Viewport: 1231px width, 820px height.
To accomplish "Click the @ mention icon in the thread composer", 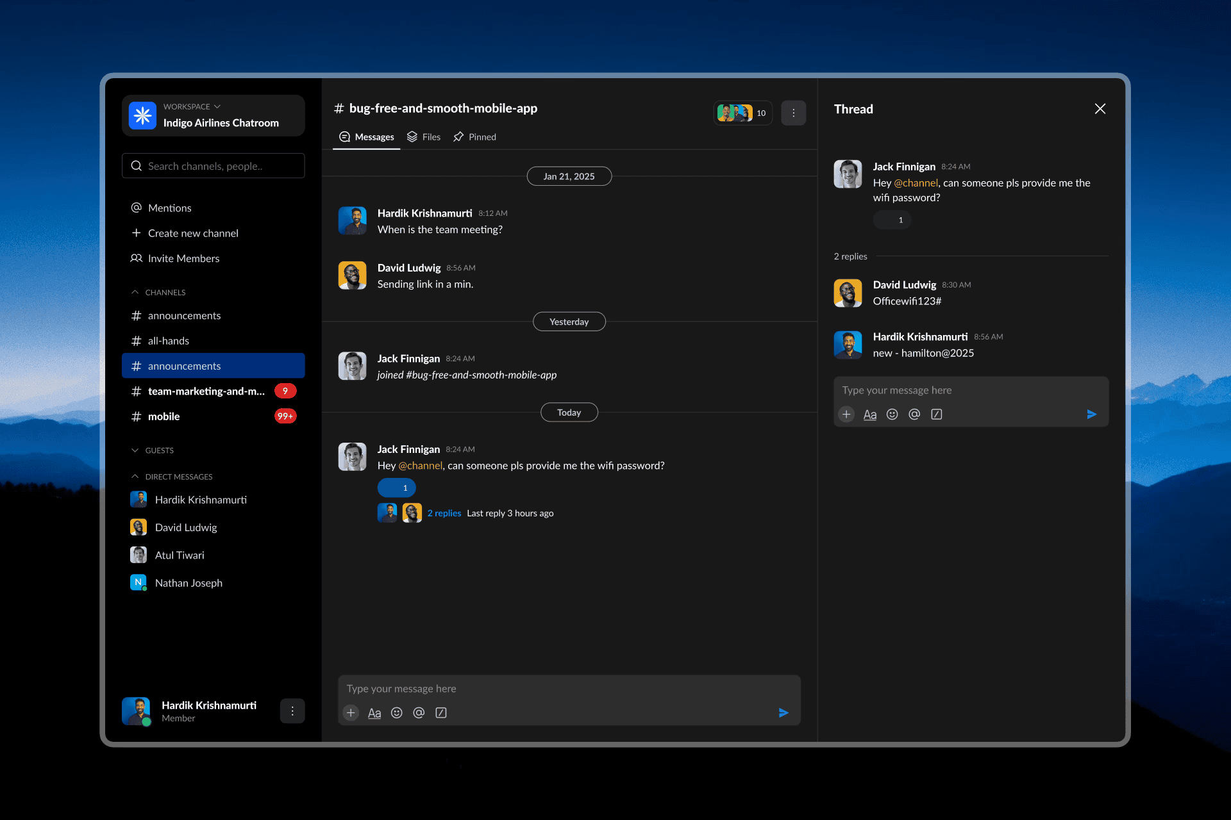I will [914, 414].
